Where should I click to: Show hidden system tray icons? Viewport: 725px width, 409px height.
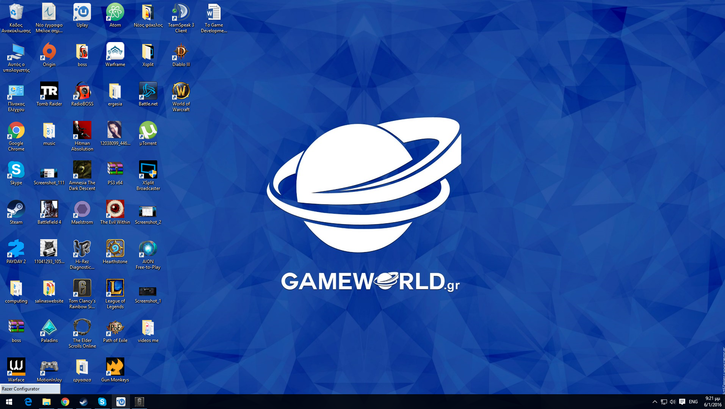[x=655, y=402]
